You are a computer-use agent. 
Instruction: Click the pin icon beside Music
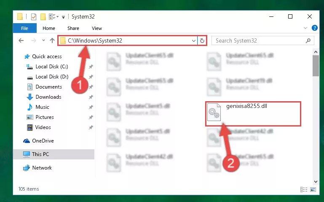pos(91,107)
